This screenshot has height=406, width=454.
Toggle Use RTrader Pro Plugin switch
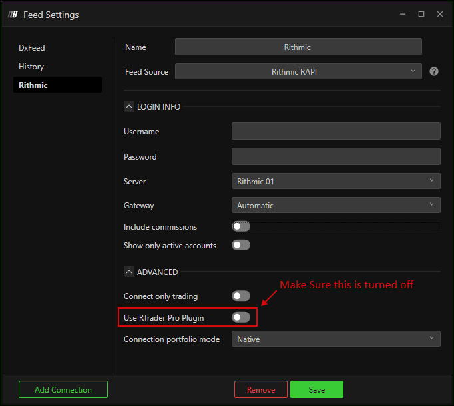[240, 317]
